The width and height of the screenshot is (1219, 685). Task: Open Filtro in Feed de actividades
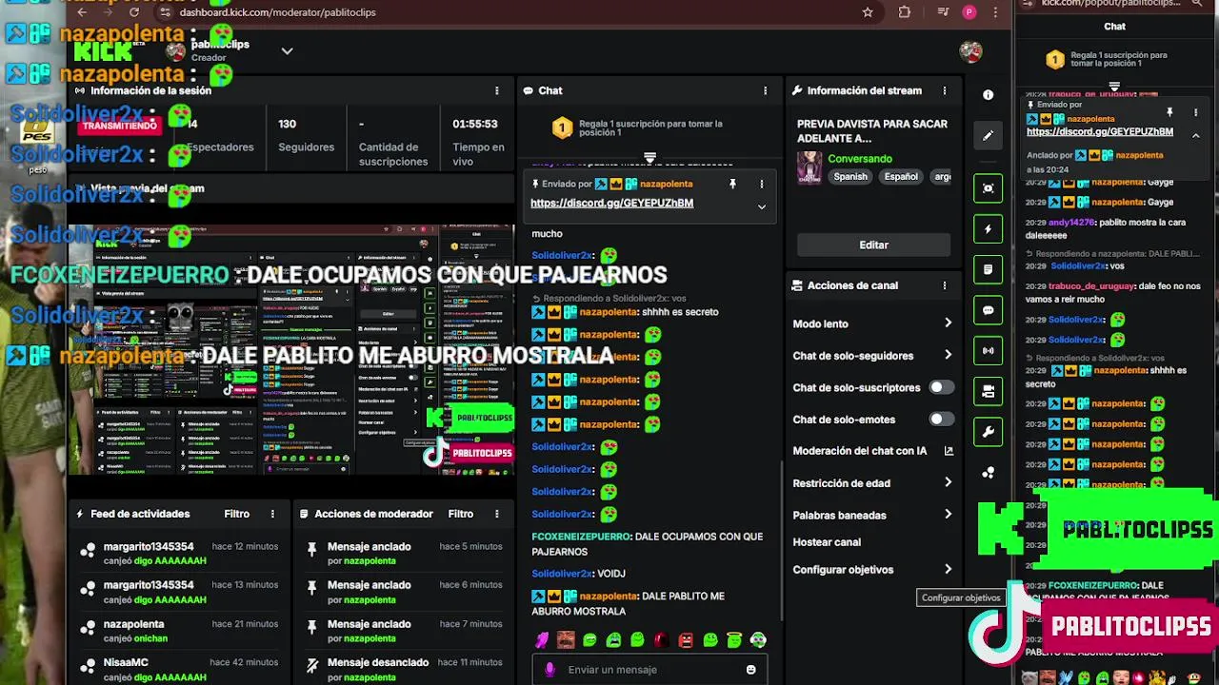236,514
